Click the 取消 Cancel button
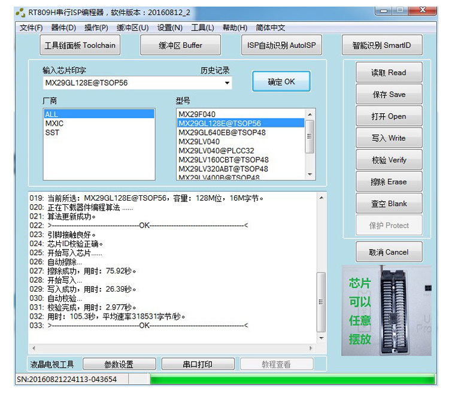 [389, 252]
